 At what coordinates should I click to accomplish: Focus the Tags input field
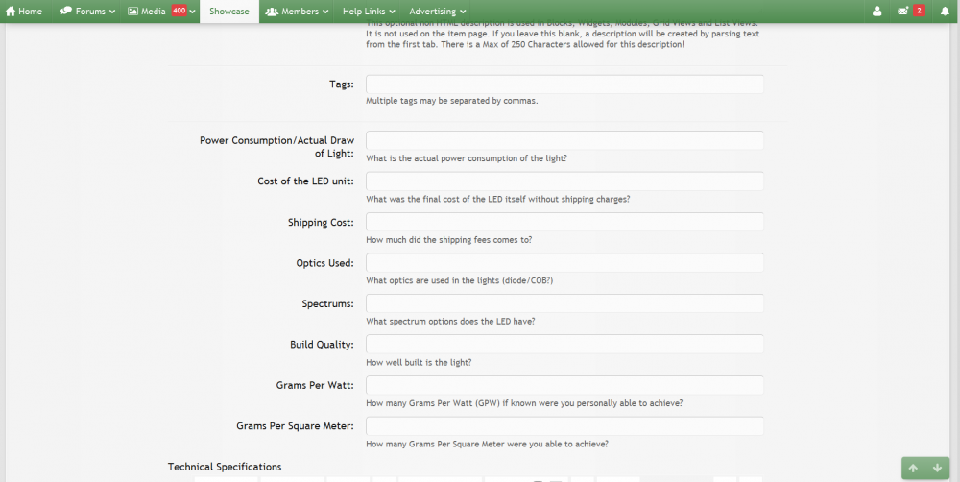tap(564, 84)
